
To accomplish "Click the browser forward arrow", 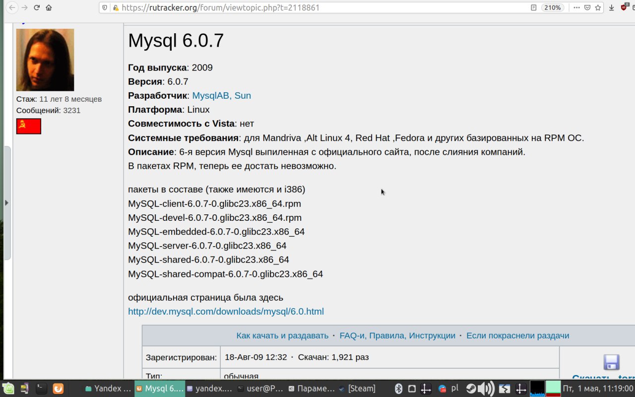I will pyautogui.click(x=24, y=7).
